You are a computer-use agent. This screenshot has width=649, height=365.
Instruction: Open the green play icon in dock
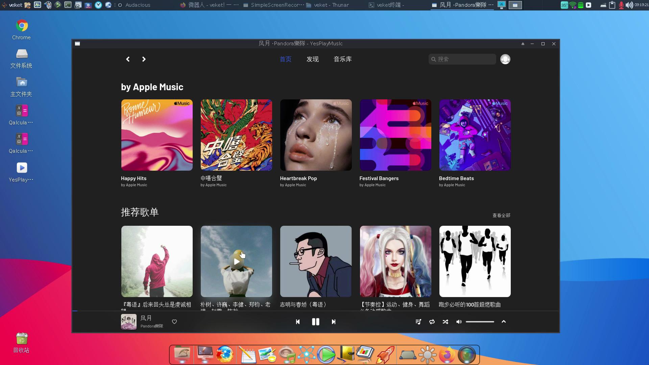[326, 355]
